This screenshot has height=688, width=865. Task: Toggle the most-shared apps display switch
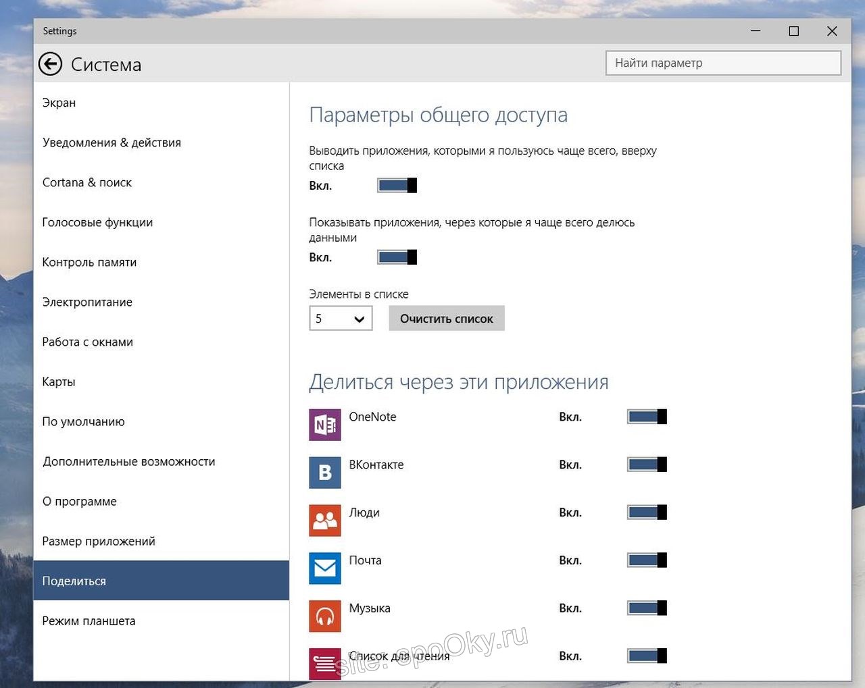(x=397, y=257)
